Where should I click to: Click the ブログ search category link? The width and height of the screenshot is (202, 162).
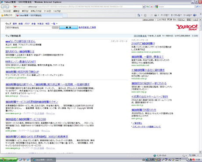27,24
